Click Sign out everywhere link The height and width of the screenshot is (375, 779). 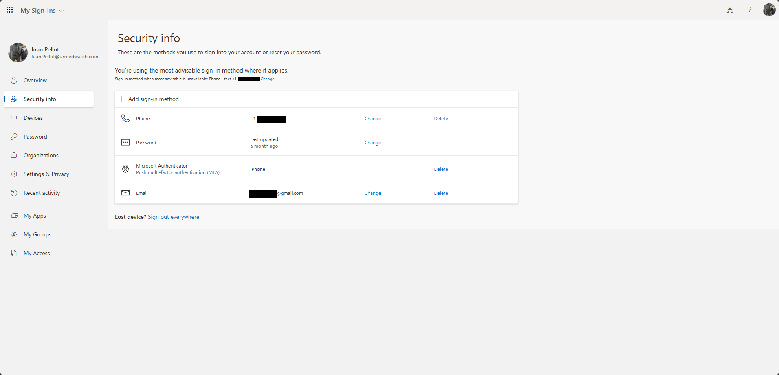[174, 217]
